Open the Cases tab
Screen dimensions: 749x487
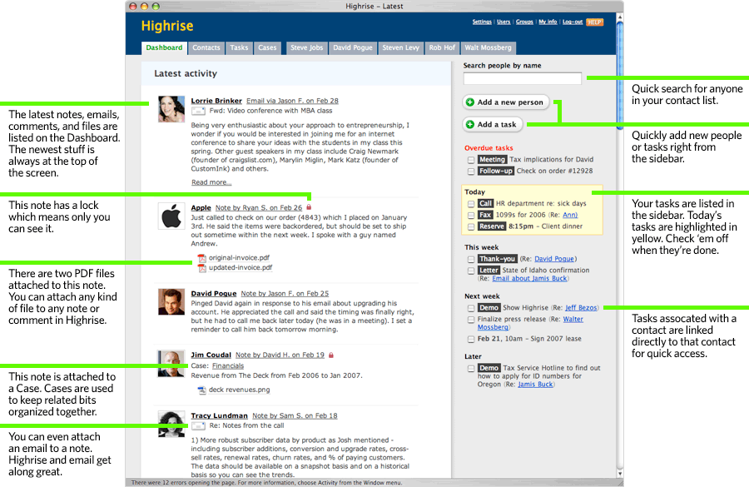pyautogui.click(x=267, y=47)
